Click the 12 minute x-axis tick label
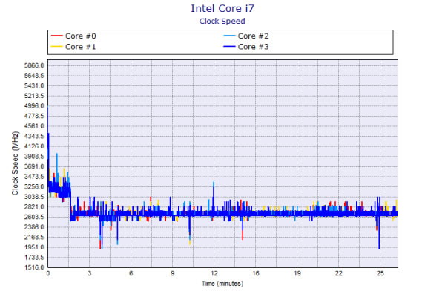Screen dimensions: 445x297 [214, 273]
